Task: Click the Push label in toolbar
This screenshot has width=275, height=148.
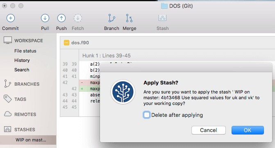Action: [x=61, y=28]
